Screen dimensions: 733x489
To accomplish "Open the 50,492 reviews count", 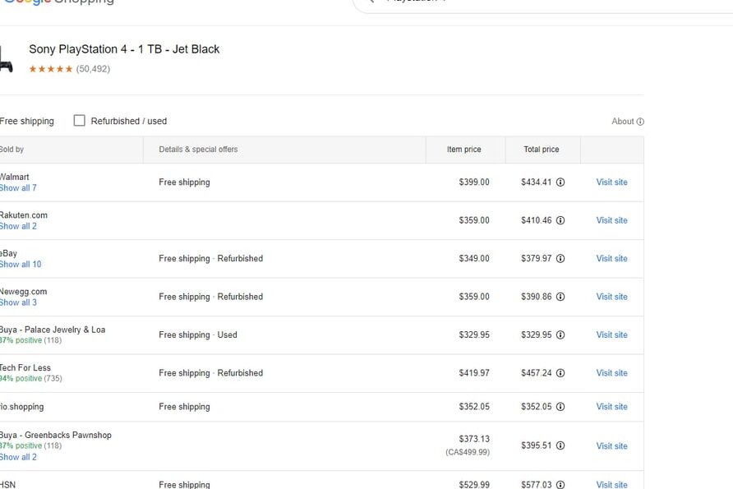I will coord(93,69).
